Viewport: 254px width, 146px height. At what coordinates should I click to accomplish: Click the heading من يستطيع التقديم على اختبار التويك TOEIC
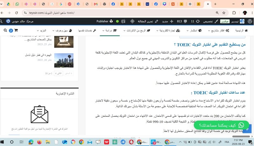click(210, 44)
